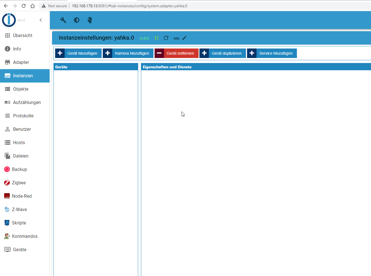Click Service hinzufügen button
This screenshot has height=276, width=371.
272,53
